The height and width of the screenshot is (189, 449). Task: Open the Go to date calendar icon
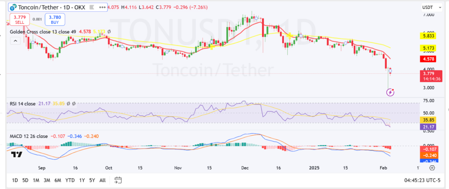[118, 180]
